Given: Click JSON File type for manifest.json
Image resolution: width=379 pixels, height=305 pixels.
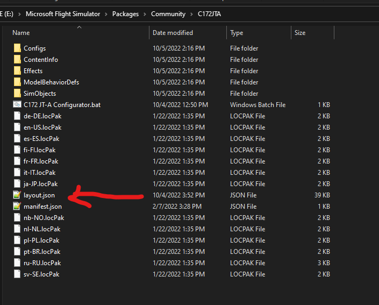Looking at the screenshot, I should point(243,207).
